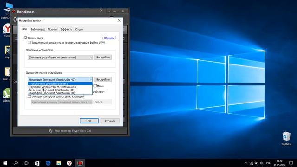This screenshot has height=167, width=297.
Task: Switch to the Эффекты tab
Action: tap(66, 29)
